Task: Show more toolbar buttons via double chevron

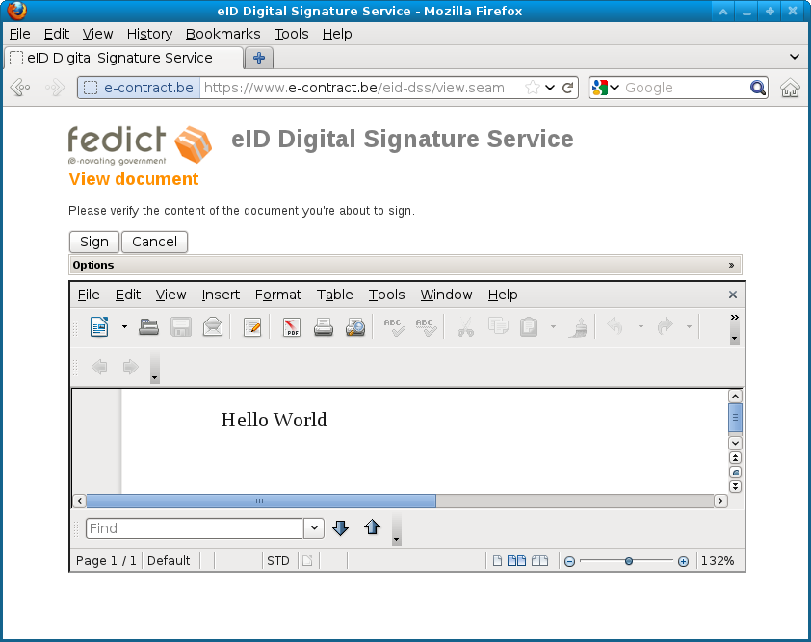Action: (x=735, y=317)
